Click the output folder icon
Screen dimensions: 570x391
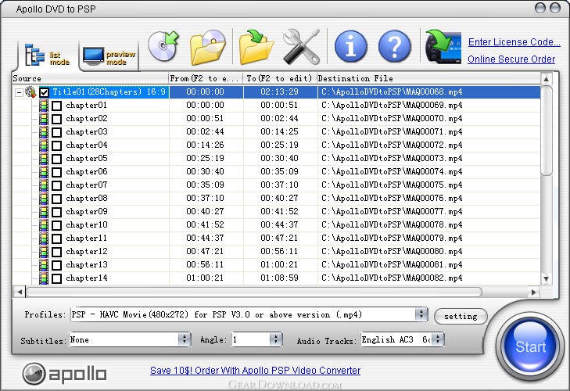coord(256,47)
